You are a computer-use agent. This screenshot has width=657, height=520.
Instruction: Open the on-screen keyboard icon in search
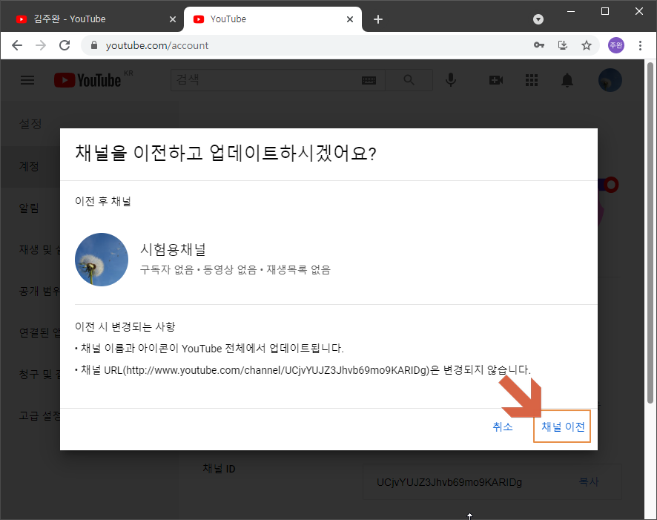[369, 80]
